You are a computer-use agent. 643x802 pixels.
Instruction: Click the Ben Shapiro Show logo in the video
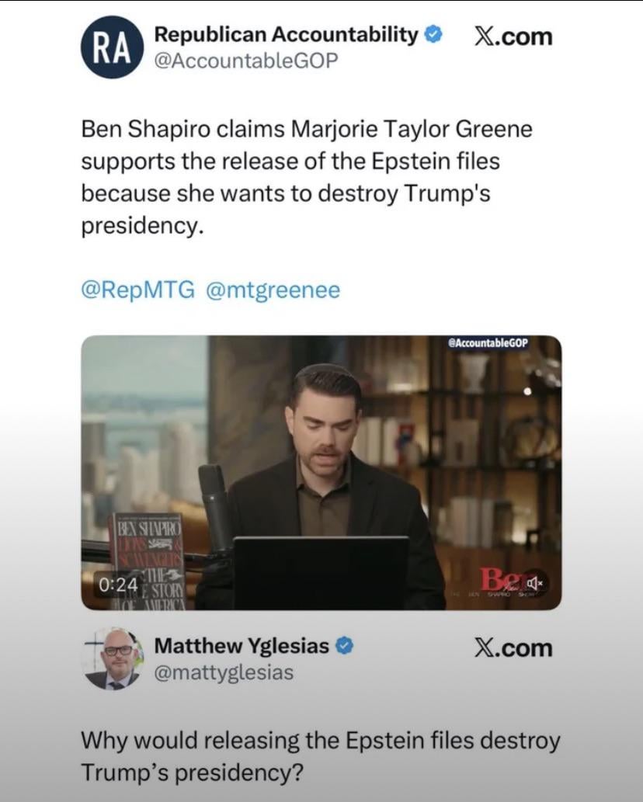500,583
